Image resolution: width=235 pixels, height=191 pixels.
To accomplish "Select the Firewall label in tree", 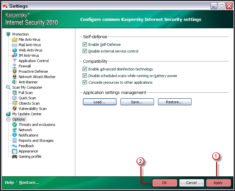I will pos(25,66).
